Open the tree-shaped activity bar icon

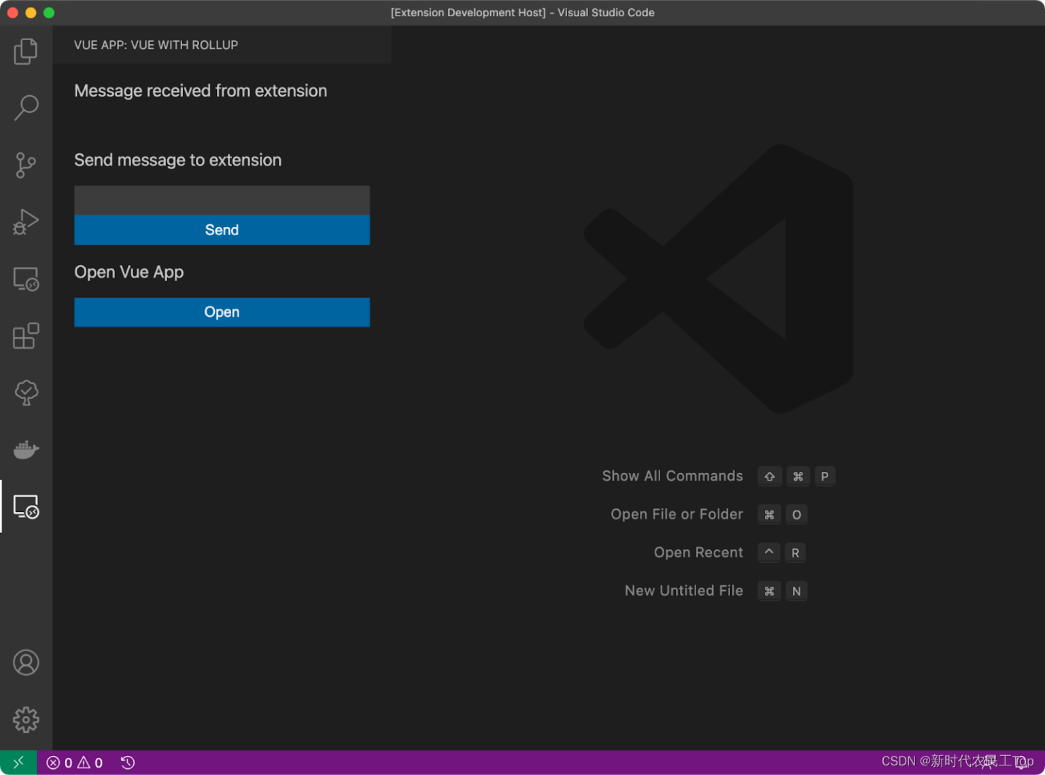tap(26, 392)
